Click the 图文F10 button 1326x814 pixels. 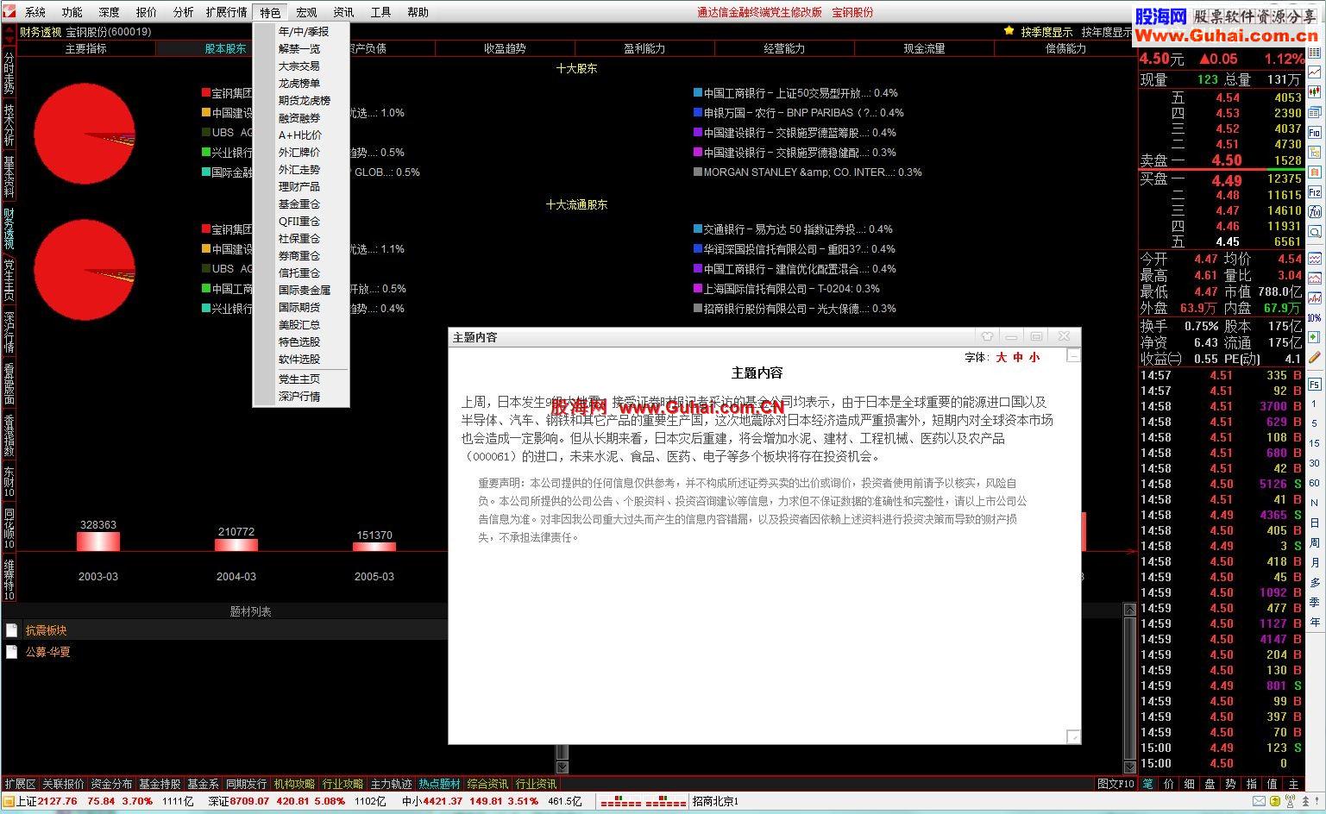(x=1115, y=784)
